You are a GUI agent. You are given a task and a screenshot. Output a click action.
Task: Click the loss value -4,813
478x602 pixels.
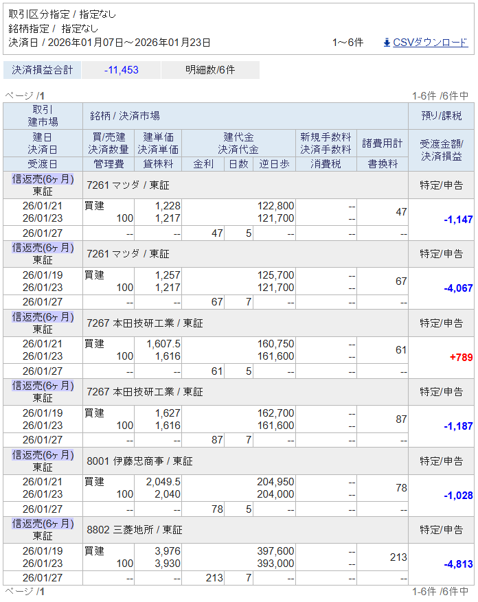tap(458, 564)
